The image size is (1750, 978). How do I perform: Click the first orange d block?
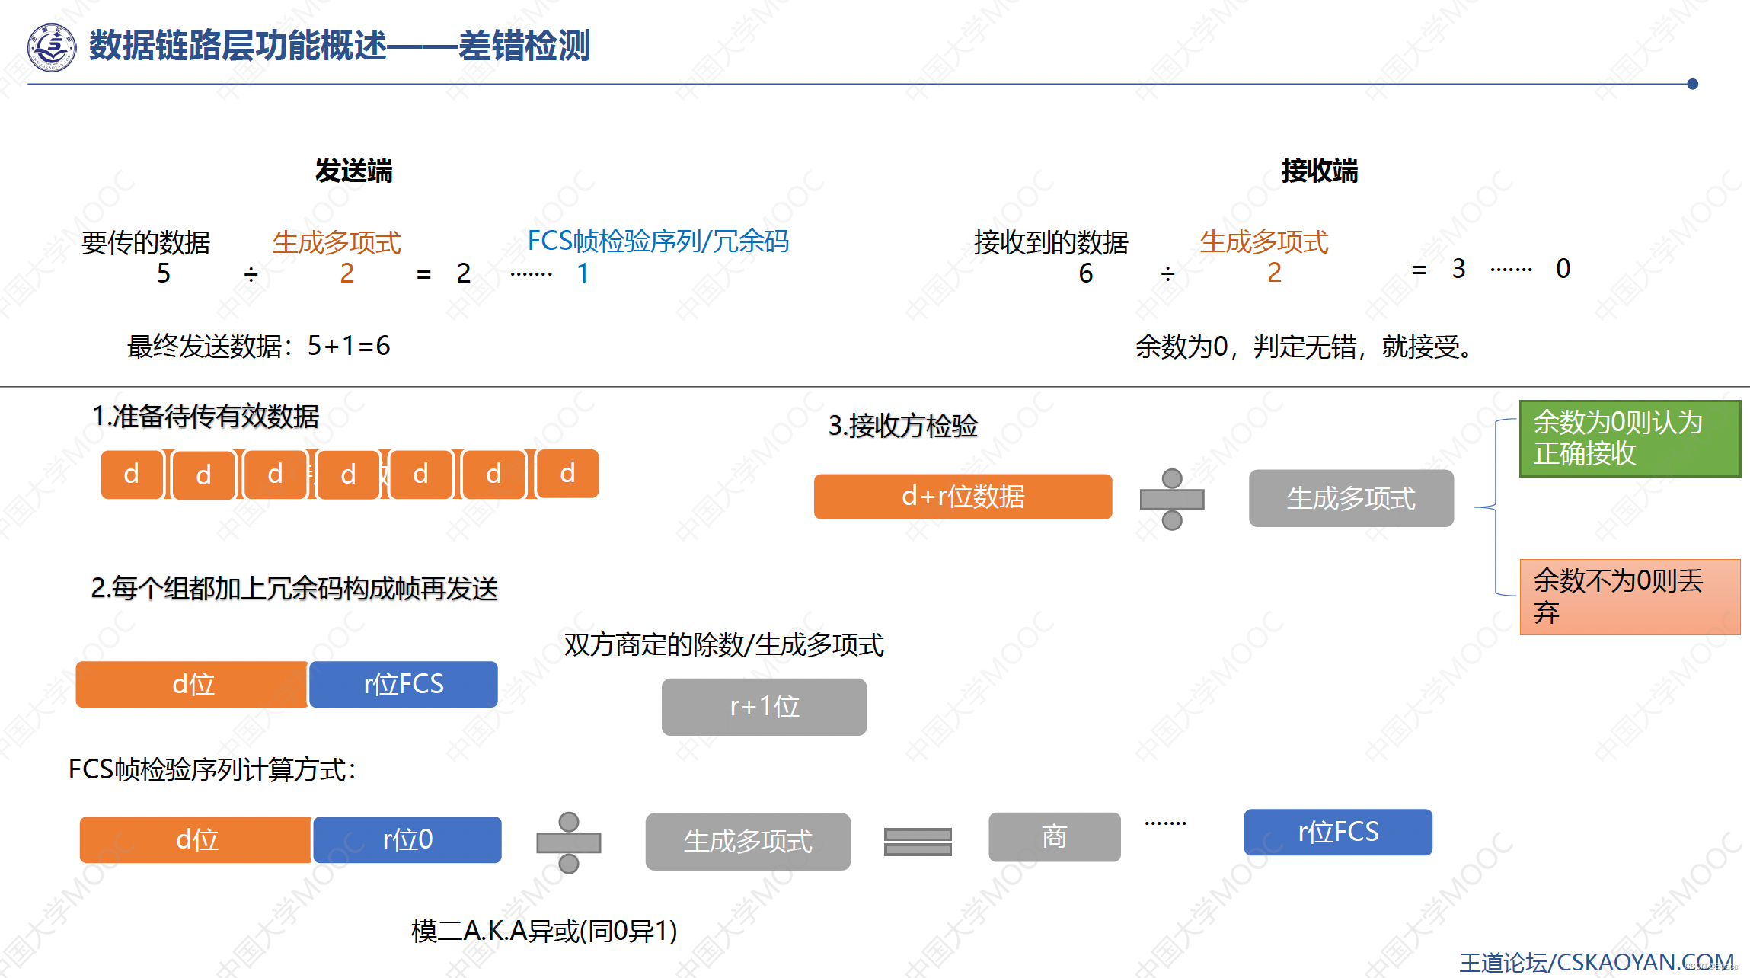click(132, 475)
